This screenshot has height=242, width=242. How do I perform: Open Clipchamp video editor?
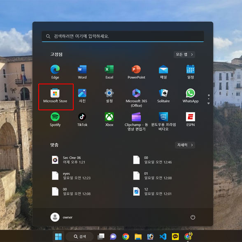tap(136, 122)
